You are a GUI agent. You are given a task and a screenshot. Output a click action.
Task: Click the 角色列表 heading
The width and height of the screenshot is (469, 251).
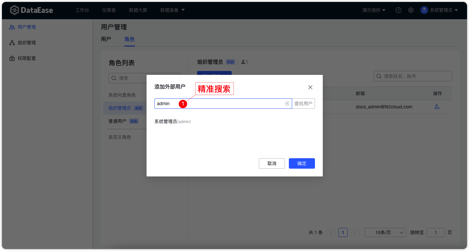point(122,63)
